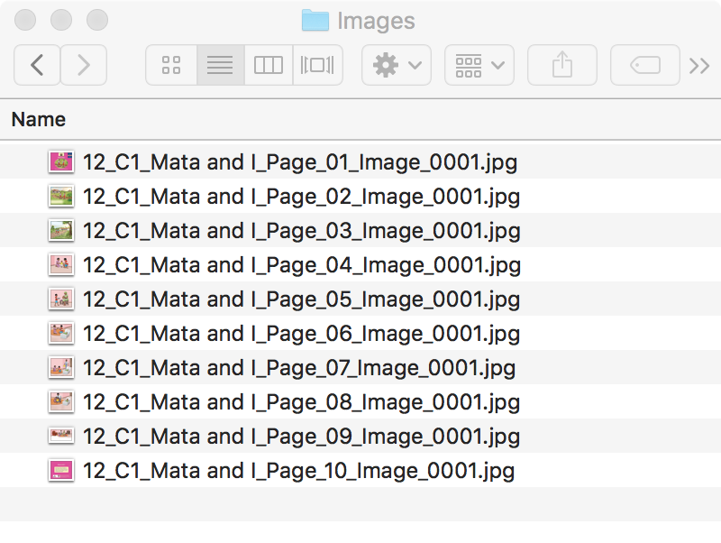Expand the toolbar overflow chevrons
Image resolution: width=721 pixels, height=543 pixels.
(699, 66)
